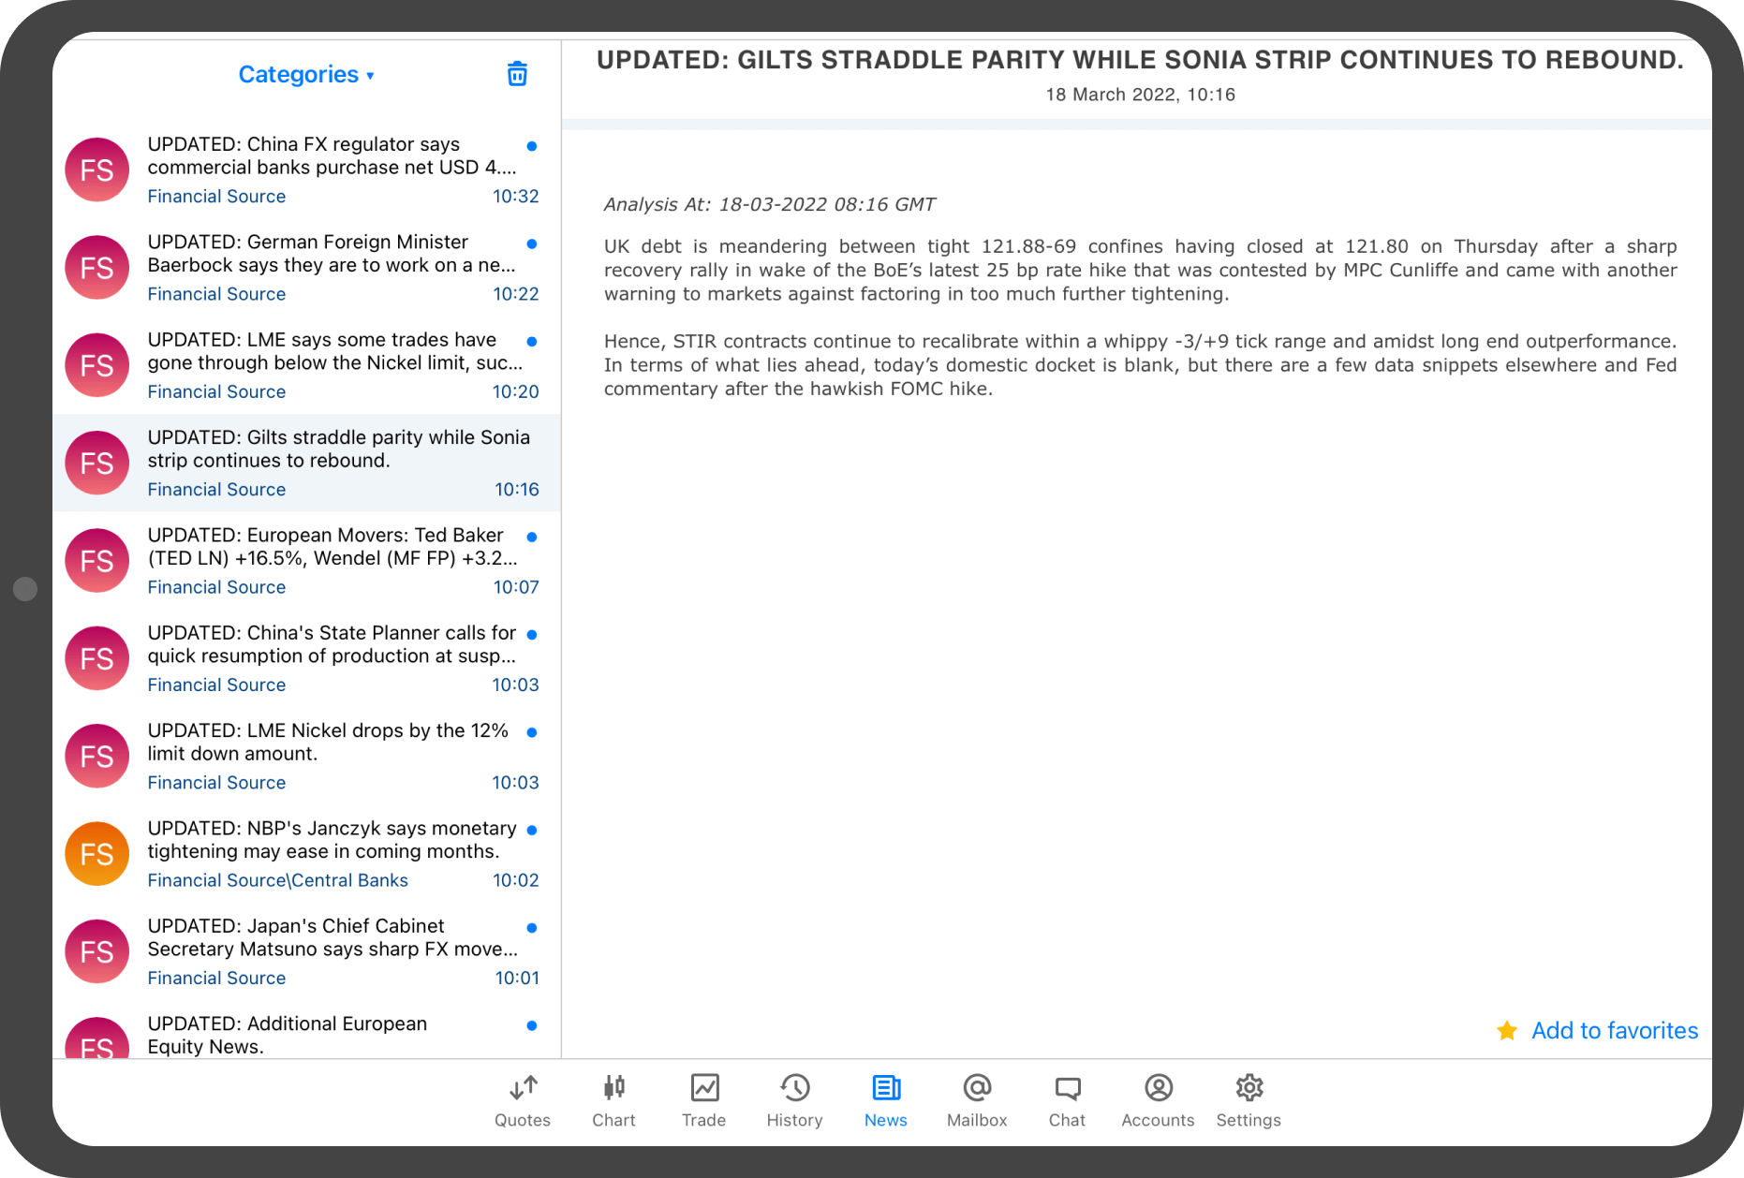Image resolution: width=1744 pixels, height=1178 pixels.
Task: Open China FX regulator news article
Action: click(x=332, y=156)
